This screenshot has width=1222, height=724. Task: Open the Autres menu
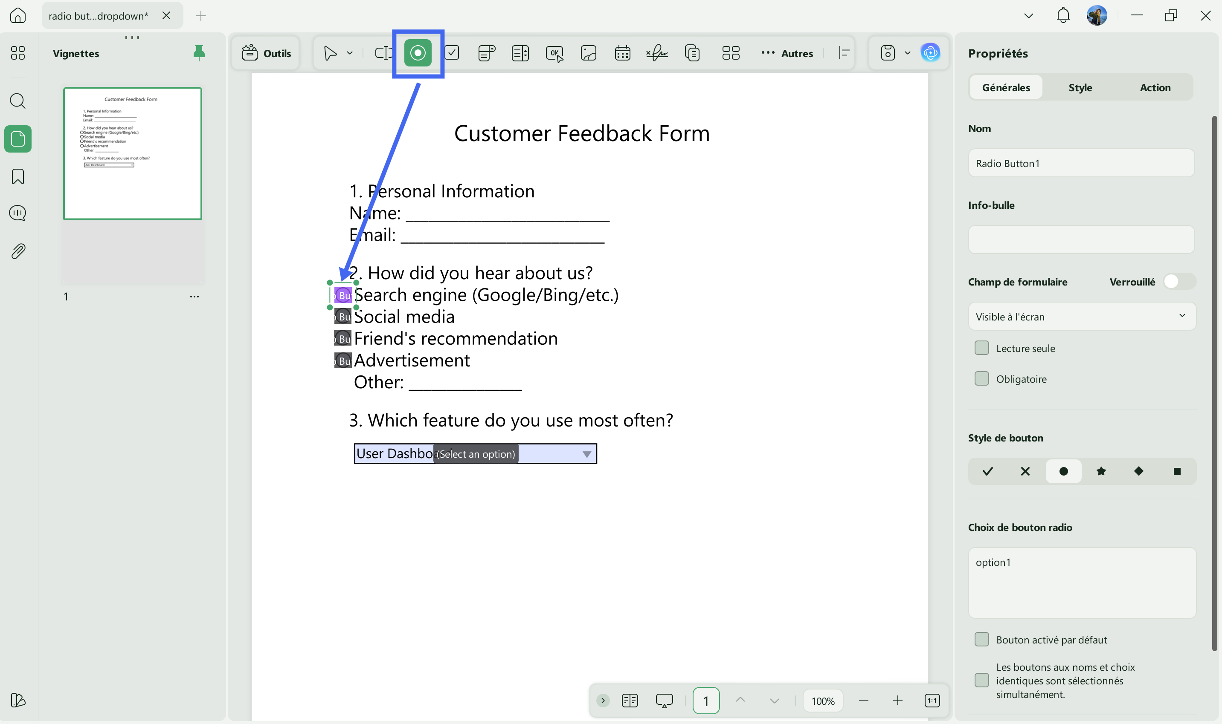(x=787, y=53)
